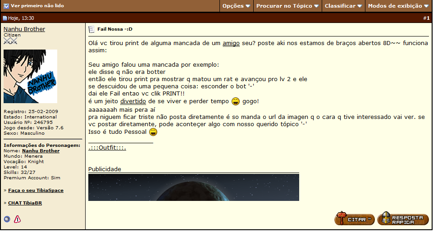Expand the 'Procurar no Tópico' dropdown
The height and width of the screenshot is (232, 433).
click(287, 6)
